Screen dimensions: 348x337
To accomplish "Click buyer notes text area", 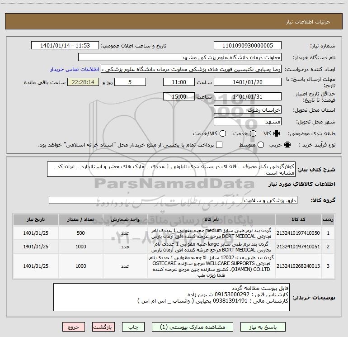I will [171, 297].
